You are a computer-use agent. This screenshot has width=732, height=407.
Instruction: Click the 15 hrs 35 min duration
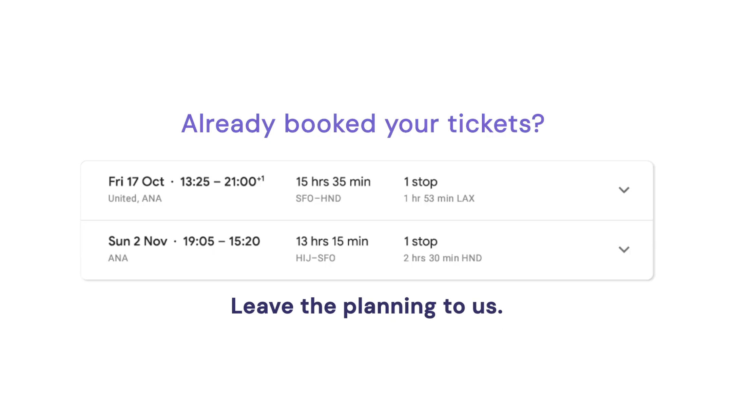click(333, 182)
